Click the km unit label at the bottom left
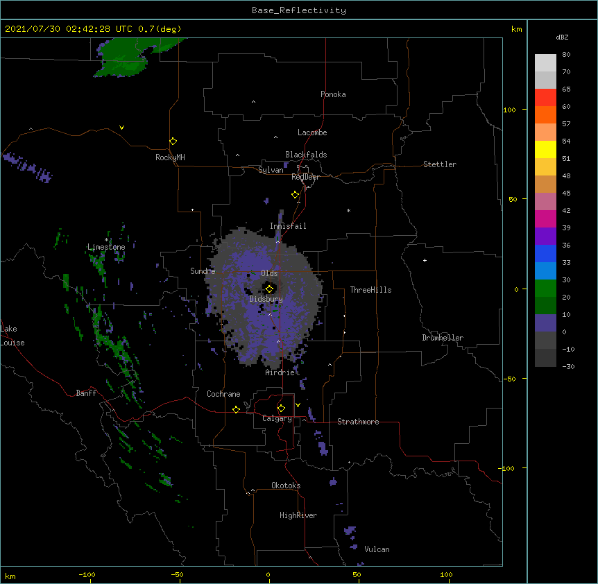Viewport: 598px width, 584px height. pos(10,576)
